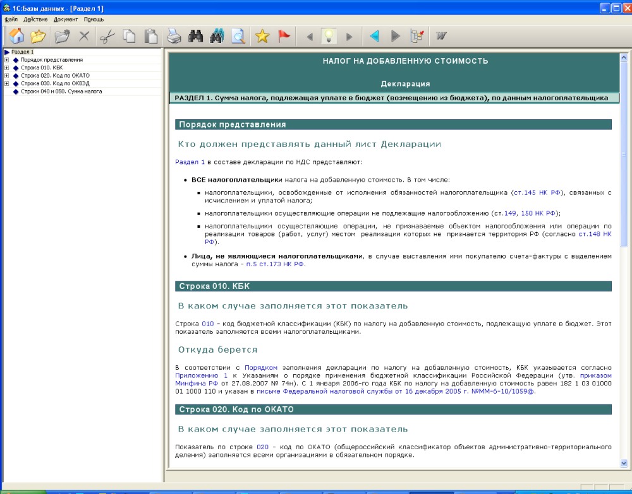Viewport: 632px width, 494px height.
Task: Click the red flag bookmark icon
Action: (284, 37)
